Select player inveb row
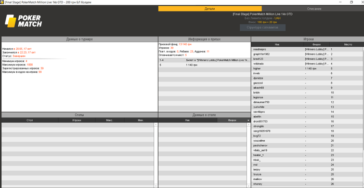The image size is (364, 188). coord(306,73)
